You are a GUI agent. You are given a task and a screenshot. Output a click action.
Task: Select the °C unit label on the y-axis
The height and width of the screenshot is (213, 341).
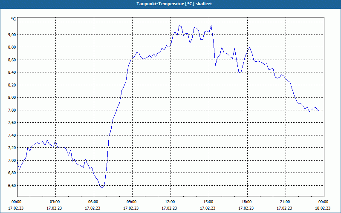pos(14,19)
